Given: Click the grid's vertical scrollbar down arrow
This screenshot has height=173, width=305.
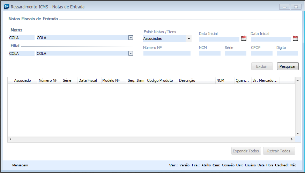Looking at the screenshot, I should [298, 133].
